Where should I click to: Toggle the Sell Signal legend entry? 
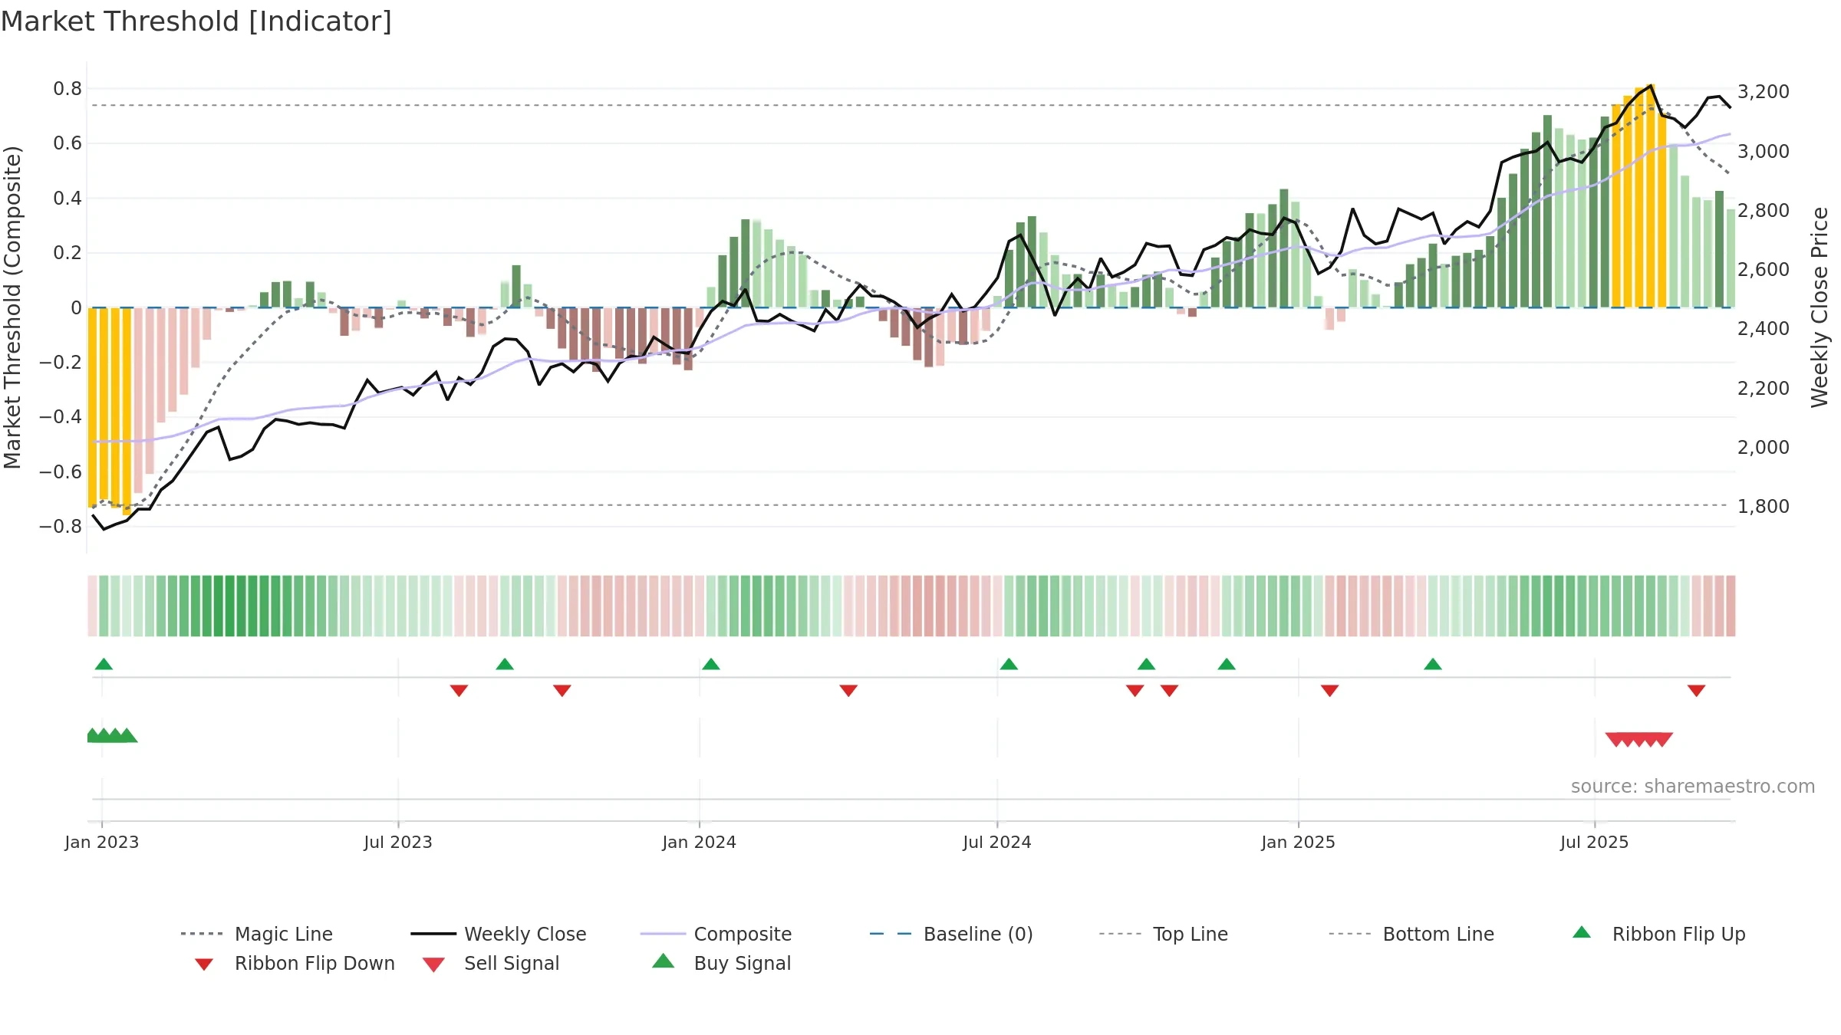(491, 963)
